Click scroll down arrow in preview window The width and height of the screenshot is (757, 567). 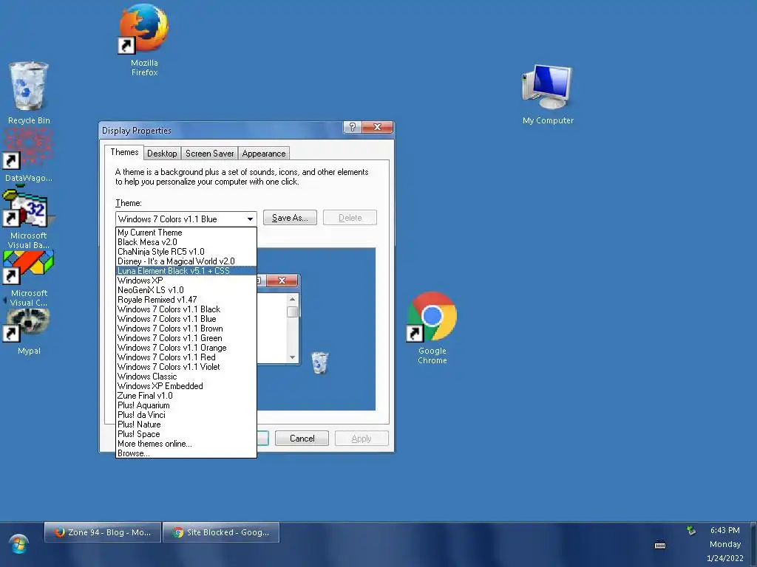(292, 357)
